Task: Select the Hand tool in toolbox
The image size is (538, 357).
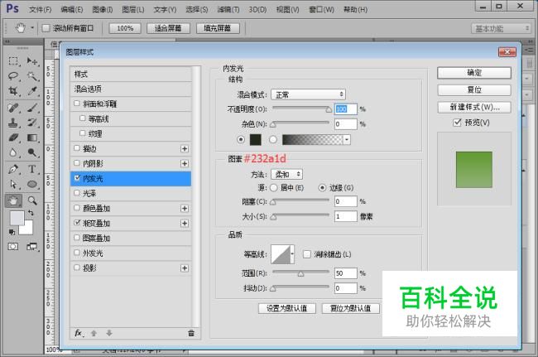Action: 13,200
